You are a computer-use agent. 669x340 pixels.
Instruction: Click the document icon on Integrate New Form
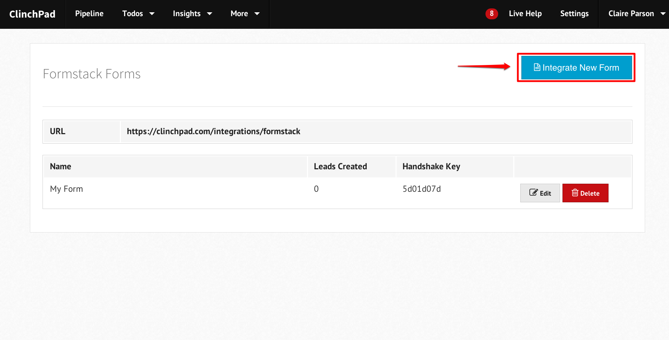537,67
